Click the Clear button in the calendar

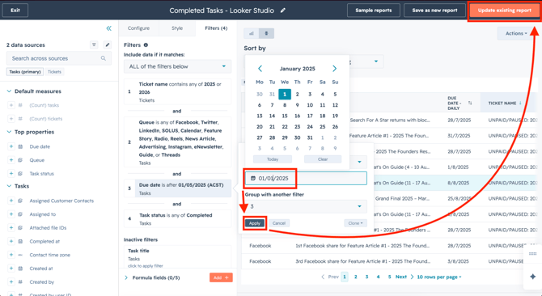tap(323, 159)
